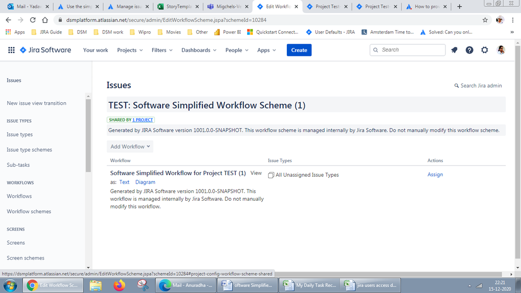521x293 pixels.
Task: Open the notifications bell icon
Action: (x=454, y=50)
